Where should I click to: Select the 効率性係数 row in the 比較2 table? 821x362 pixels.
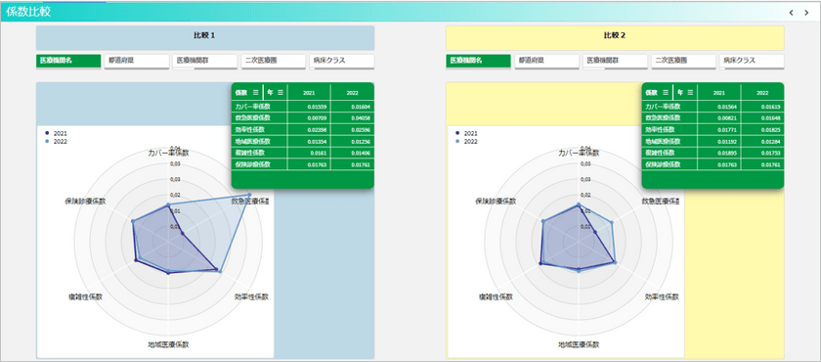coord(713,129)
